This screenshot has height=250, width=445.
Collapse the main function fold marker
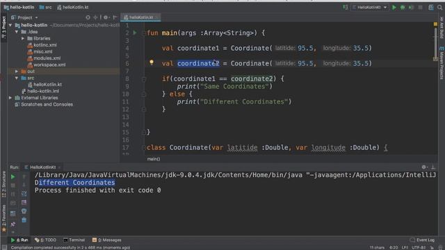click(x=144, y=33)
